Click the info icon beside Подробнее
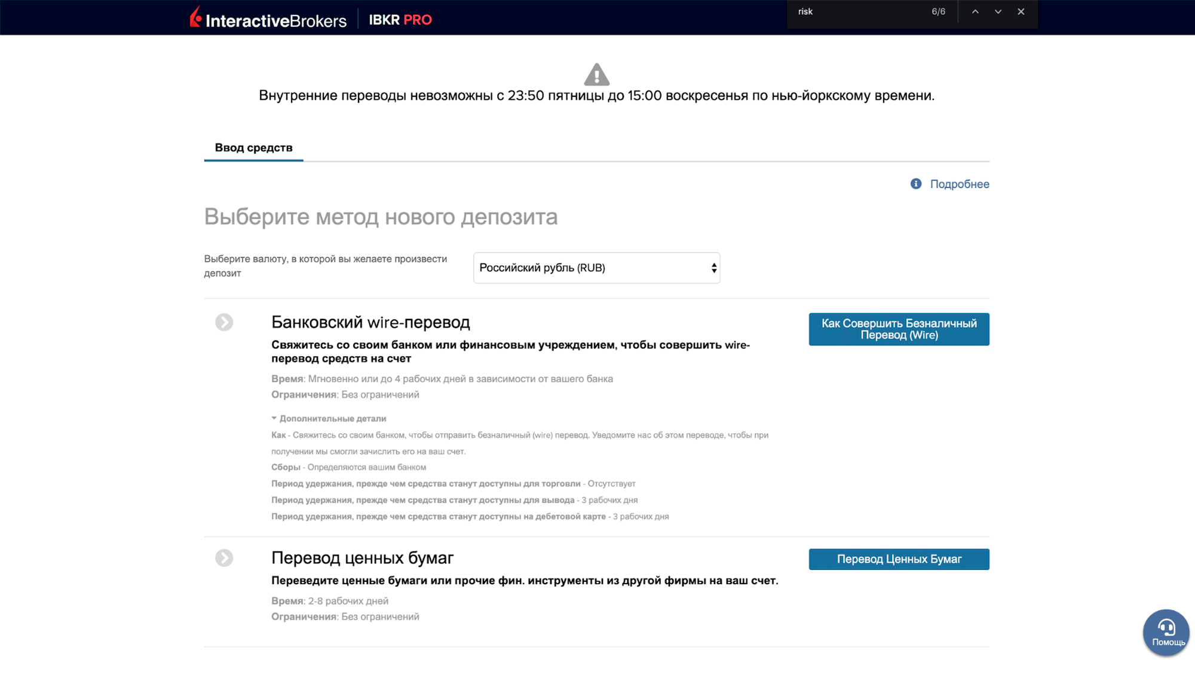 915,184
